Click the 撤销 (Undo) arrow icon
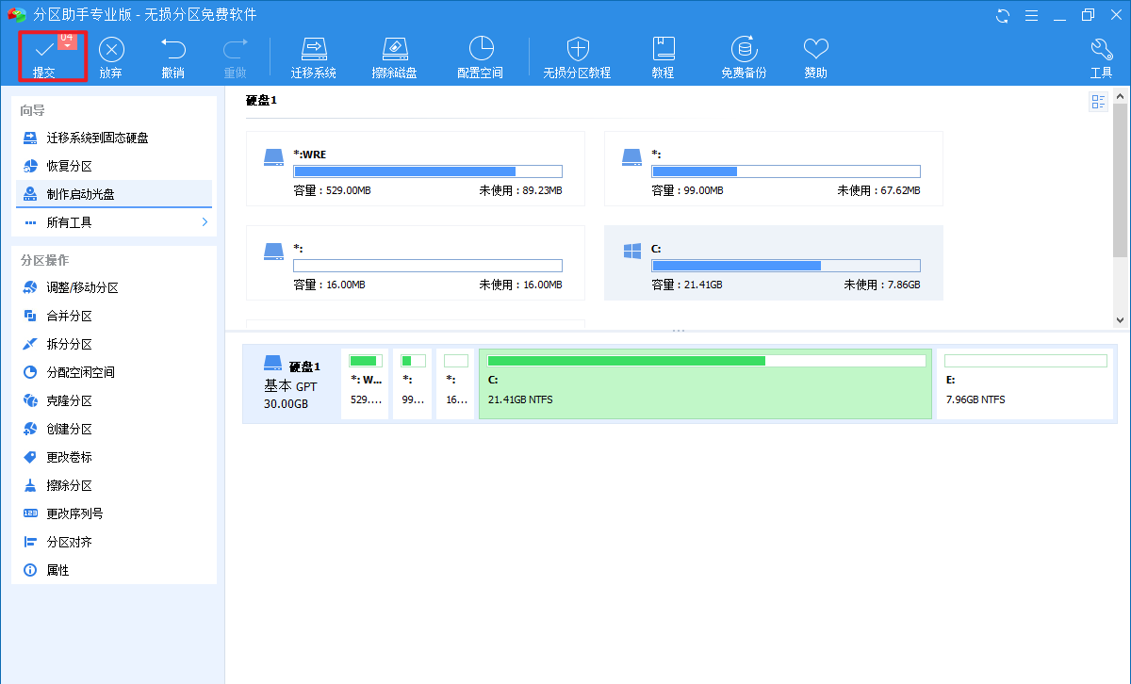The height and width of the screenshot is (684, 1131). (x=172, y=49)
